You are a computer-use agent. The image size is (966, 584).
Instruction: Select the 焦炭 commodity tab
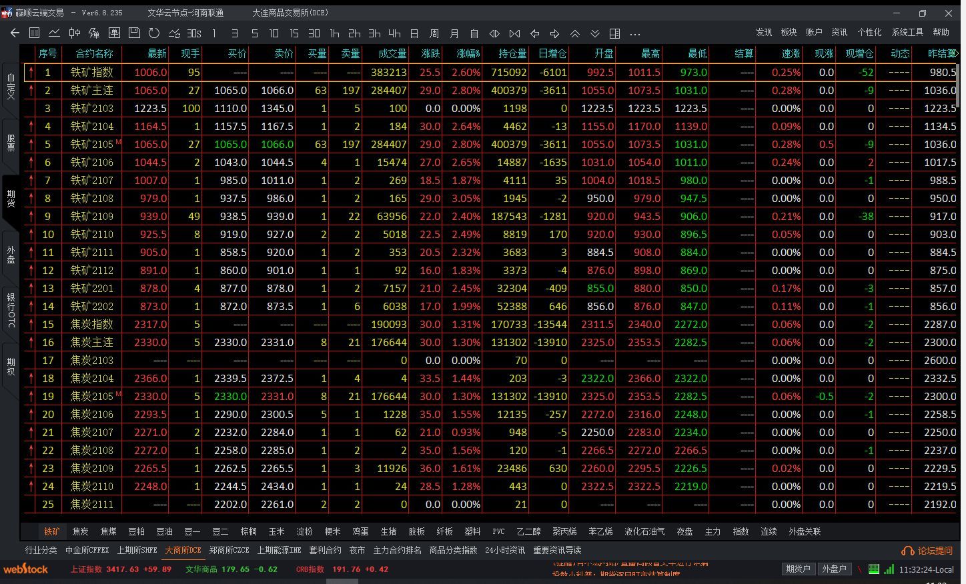(80, 531)
